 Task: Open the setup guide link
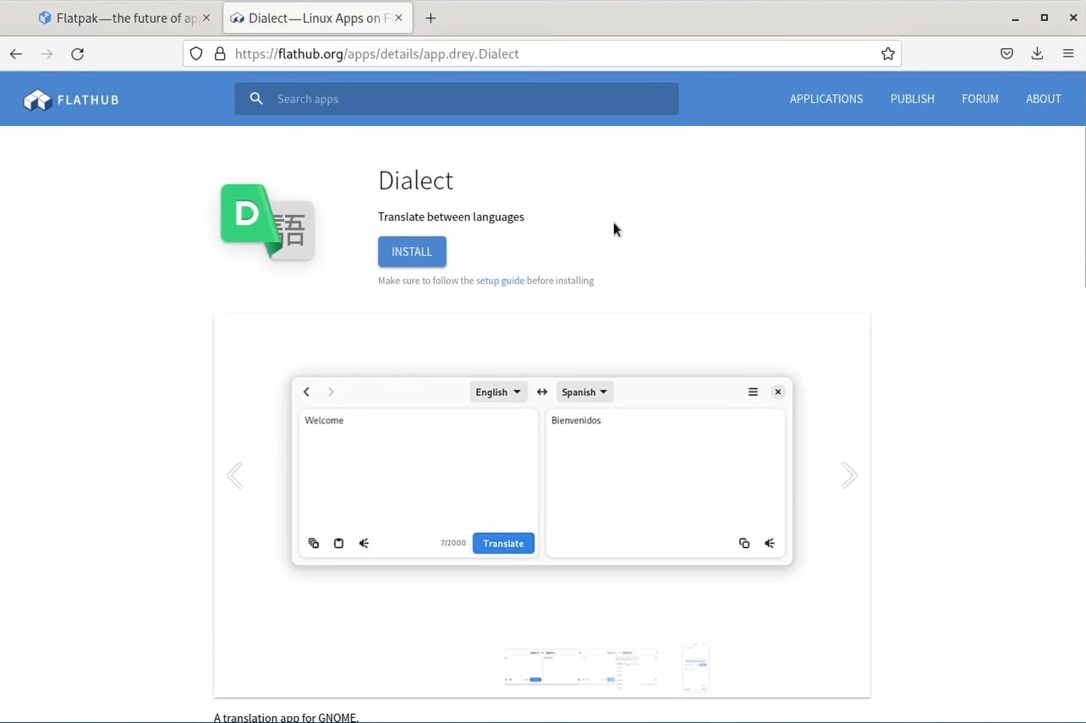[500, 281]
